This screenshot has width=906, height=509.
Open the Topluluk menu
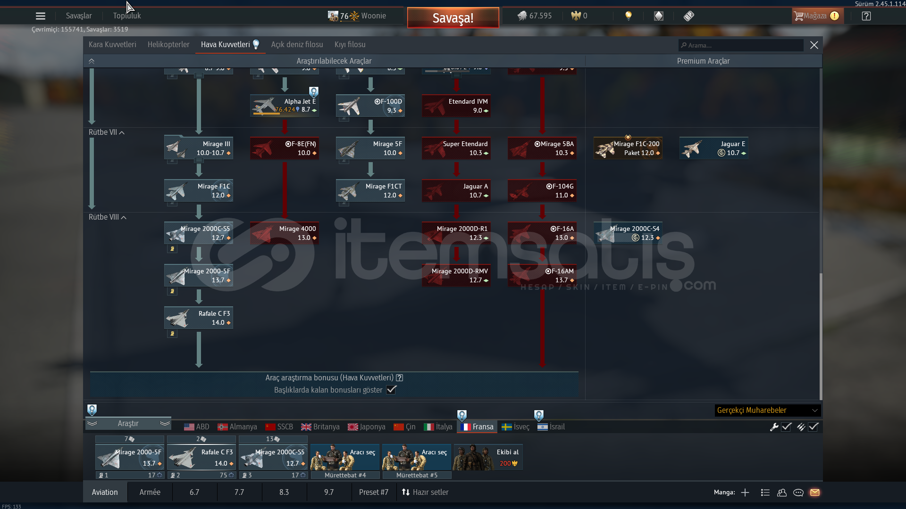tap(127, 16)
